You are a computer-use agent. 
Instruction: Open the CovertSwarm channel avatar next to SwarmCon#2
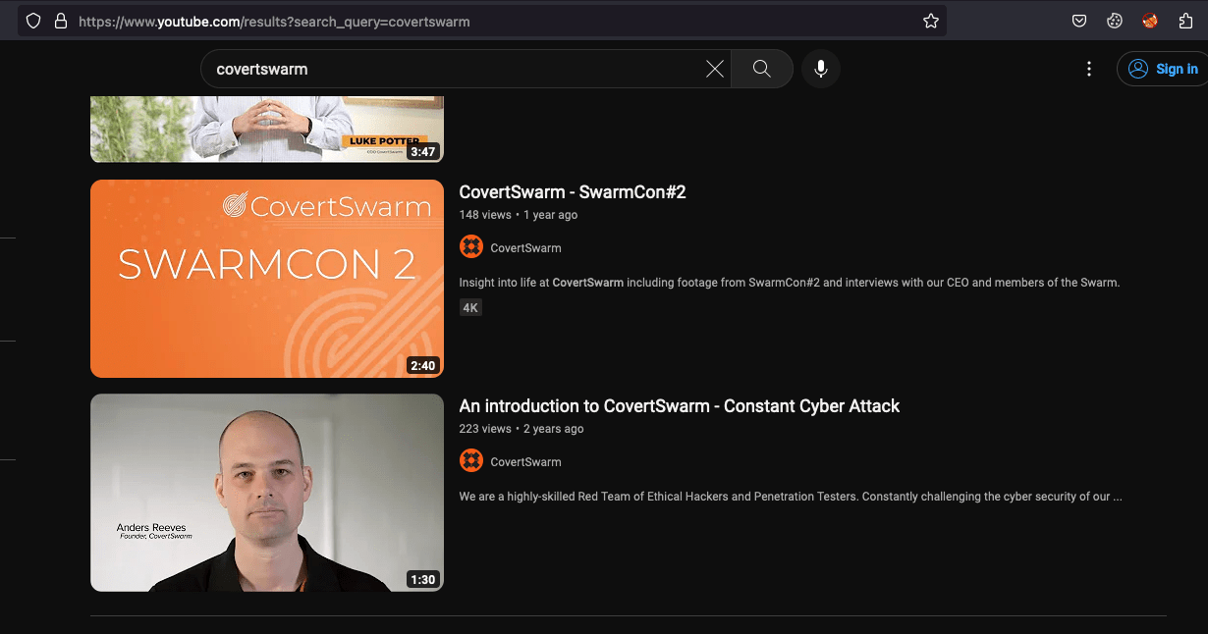click(x=471, y=246)
